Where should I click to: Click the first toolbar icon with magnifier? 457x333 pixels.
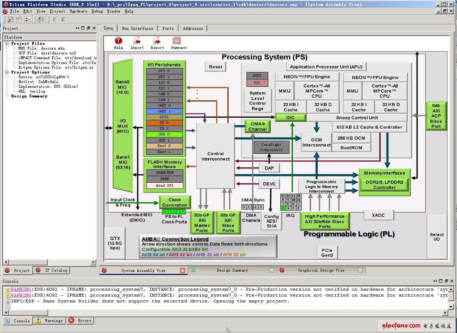(x=11, y=19)
